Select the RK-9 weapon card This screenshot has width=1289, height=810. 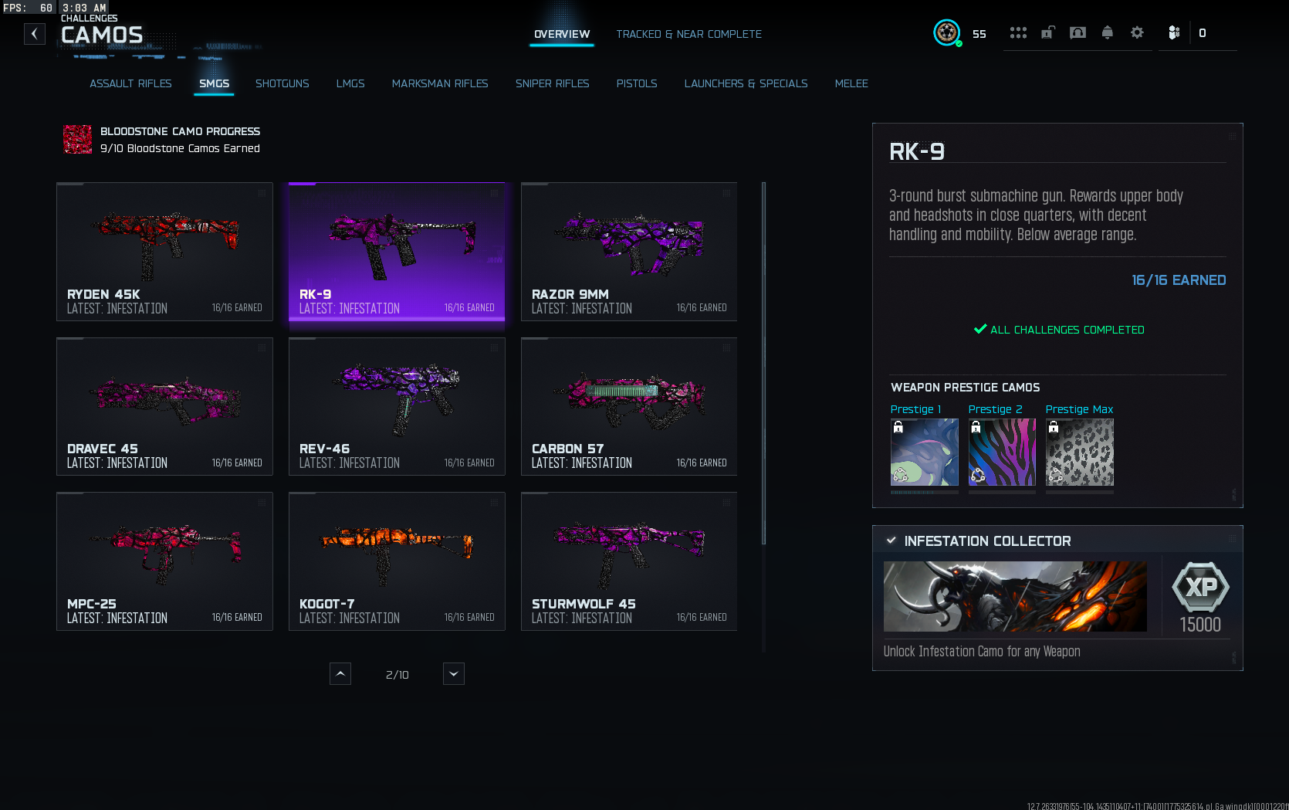pyautogui.click(x=397, y=252)
